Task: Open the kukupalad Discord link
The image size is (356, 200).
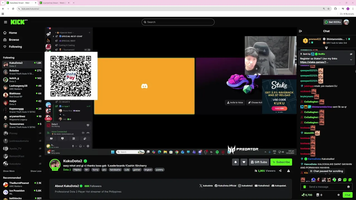Action: click(279, 186)
